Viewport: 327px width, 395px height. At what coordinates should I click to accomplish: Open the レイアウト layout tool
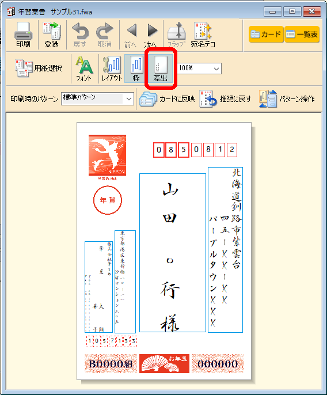112,69
